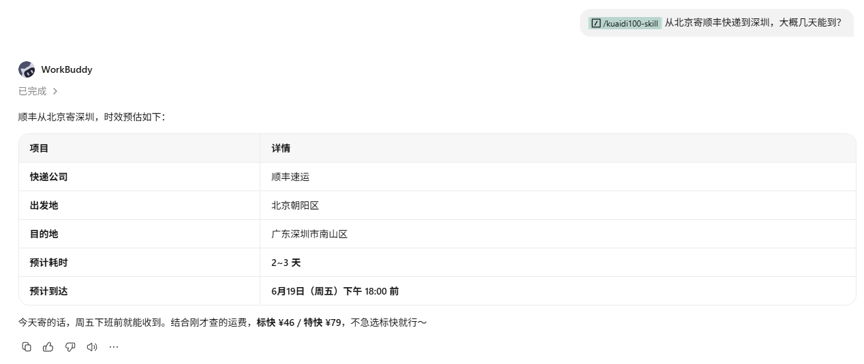Click the WorkBuddy avatar icon

coord(27,69)
